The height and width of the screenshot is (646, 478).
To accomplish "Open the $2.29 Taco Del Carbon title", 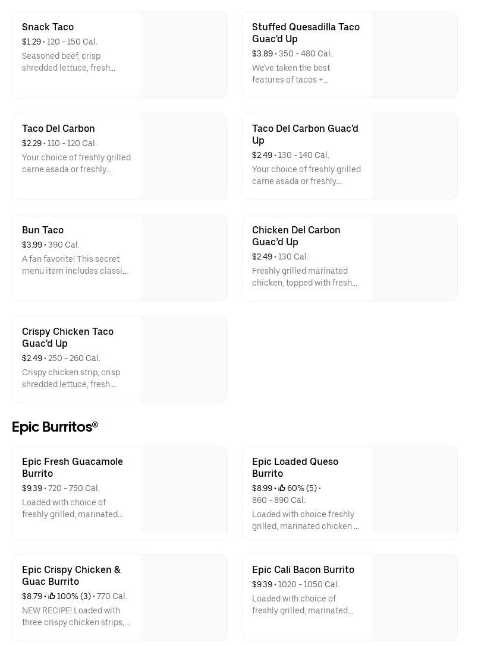I will point(58,128).
